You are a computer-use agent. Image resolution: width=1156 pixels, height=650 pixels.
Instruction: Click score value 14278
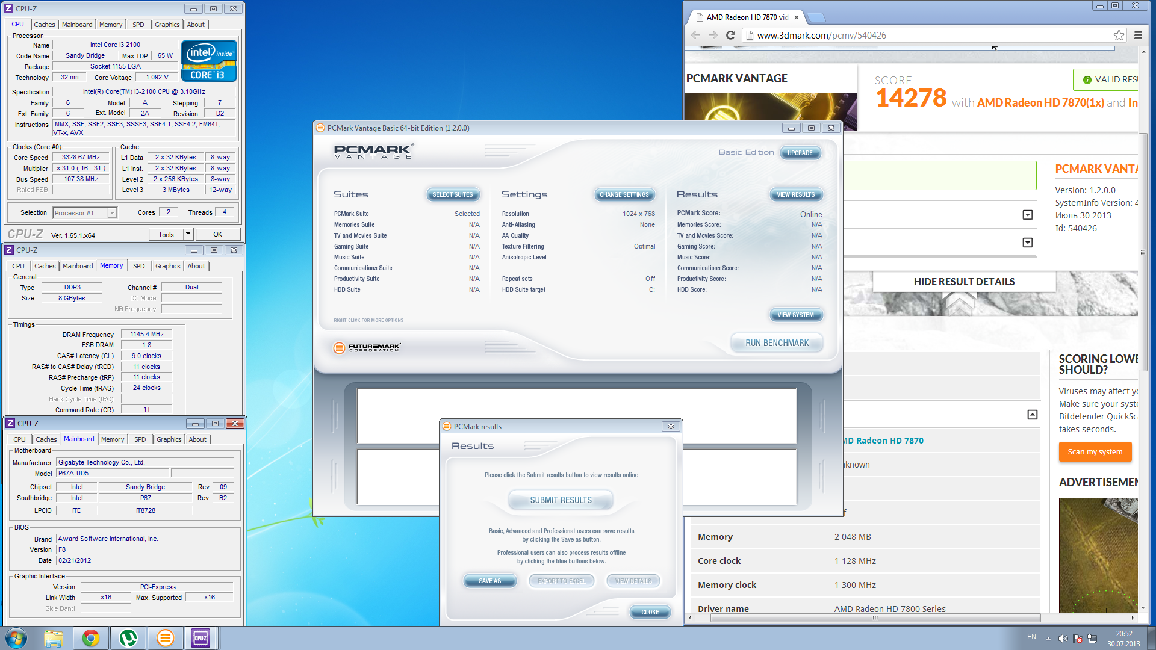(911, 98)
